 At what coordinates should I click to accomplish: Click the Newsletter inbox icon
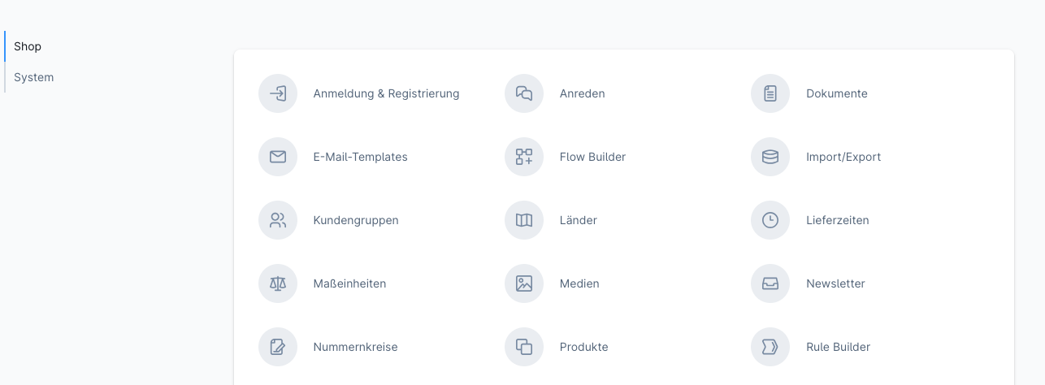tap(770, 283)
